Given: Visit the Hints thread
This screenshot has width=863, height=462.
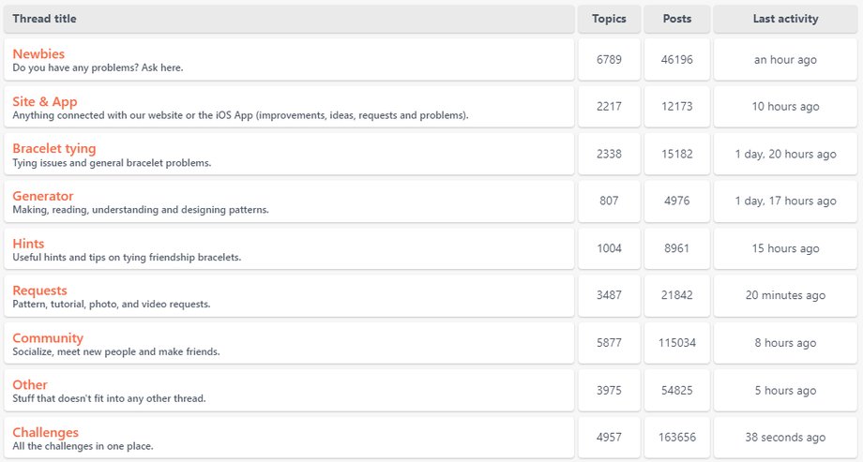Looking at the screenshot, I should click(28, 244).
